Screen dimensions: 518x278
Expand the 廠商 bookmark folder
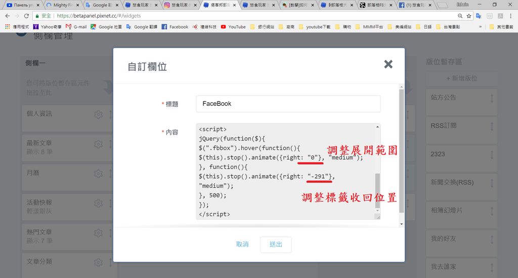click(286, 27)
